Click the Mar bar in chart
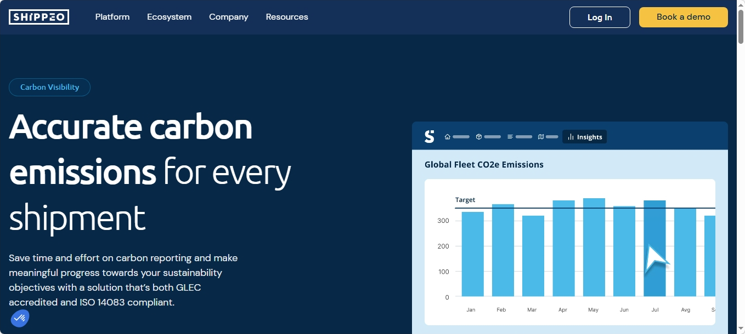The height and width of the screenshot is (334, 745). point(533,256)
